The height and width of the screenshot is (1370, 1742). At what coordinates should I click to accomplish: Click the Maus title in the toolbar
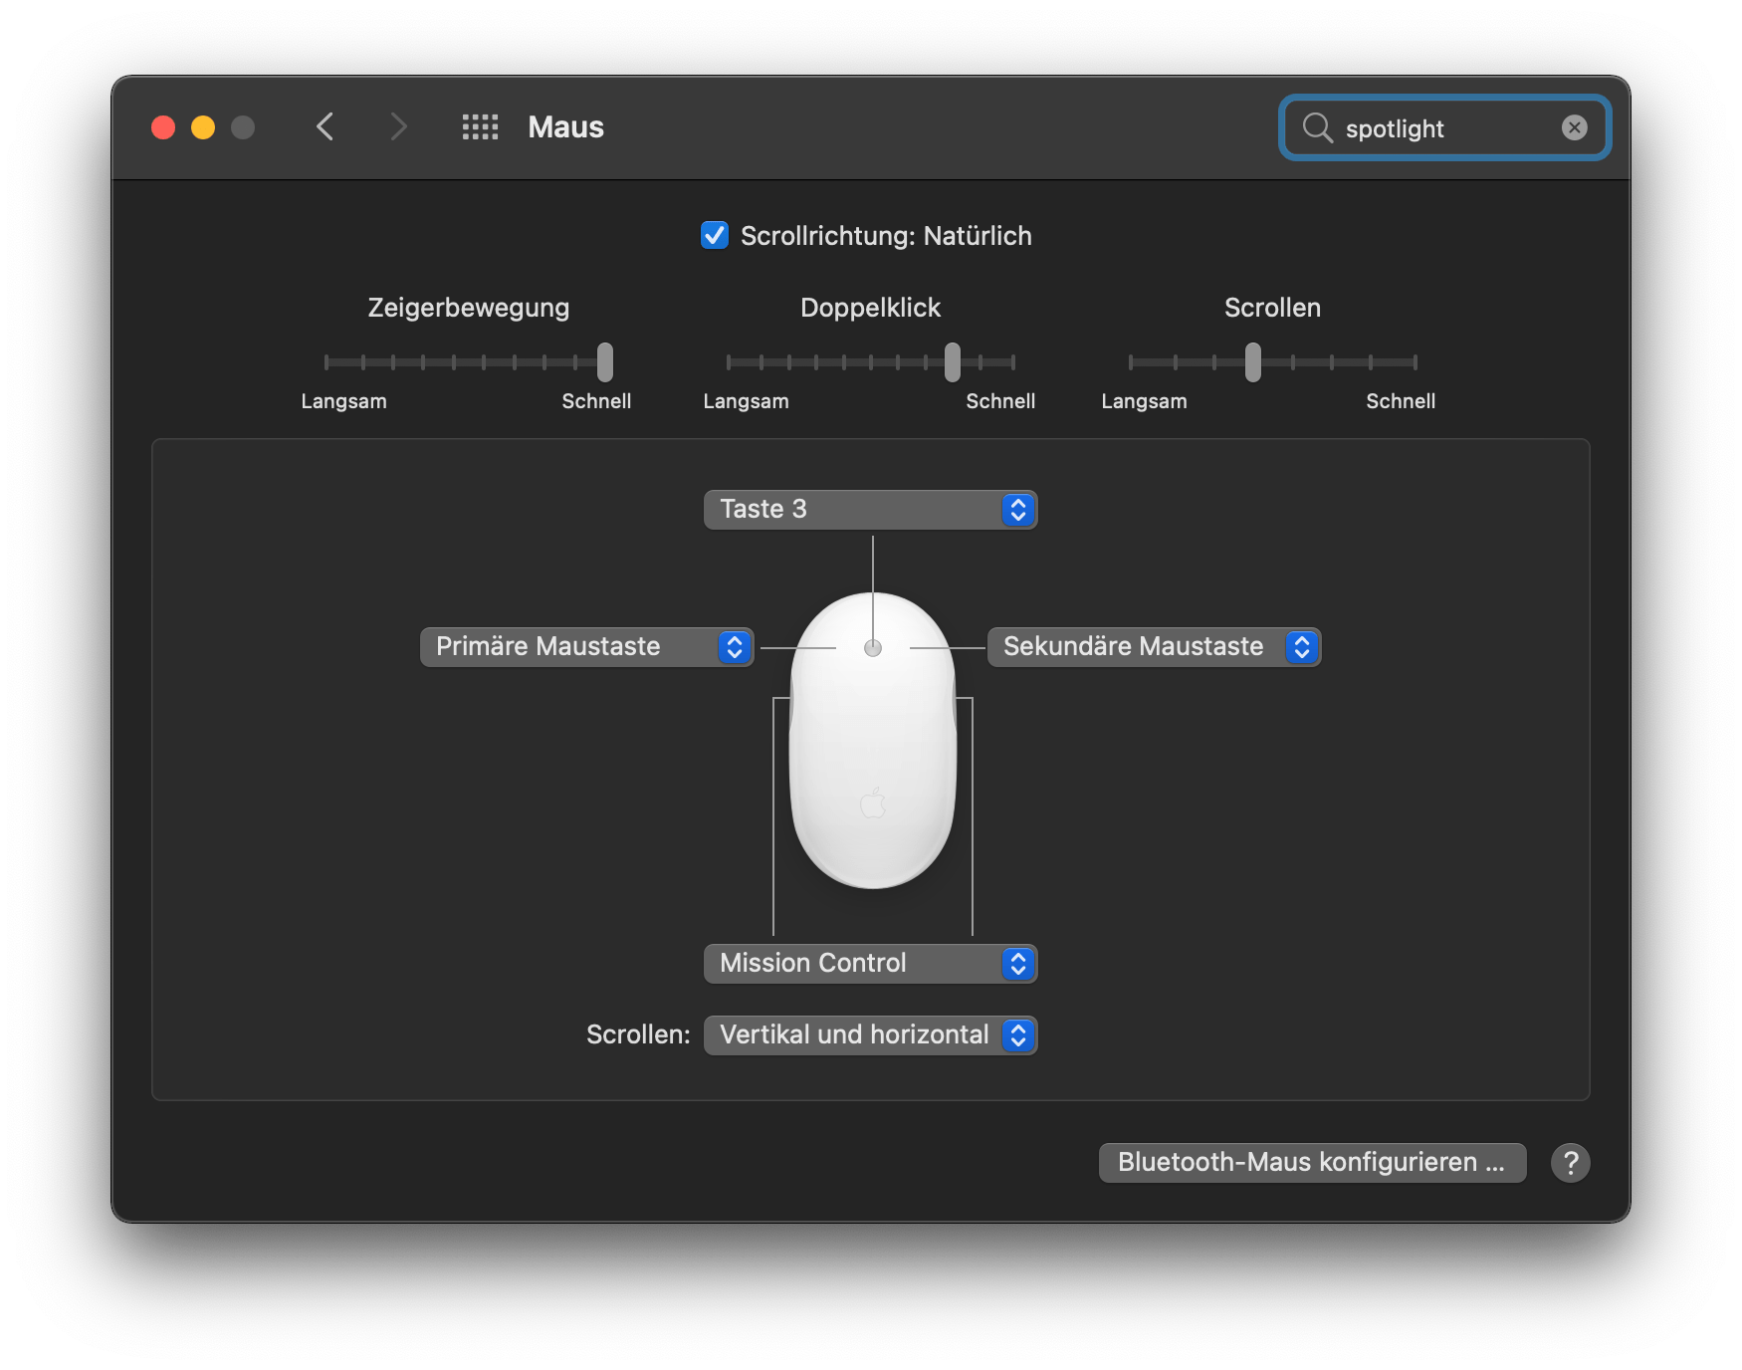[x=564, y=126]
